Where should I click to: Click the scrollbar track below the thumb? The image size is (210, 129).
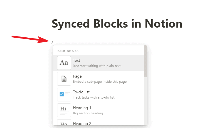145,101
